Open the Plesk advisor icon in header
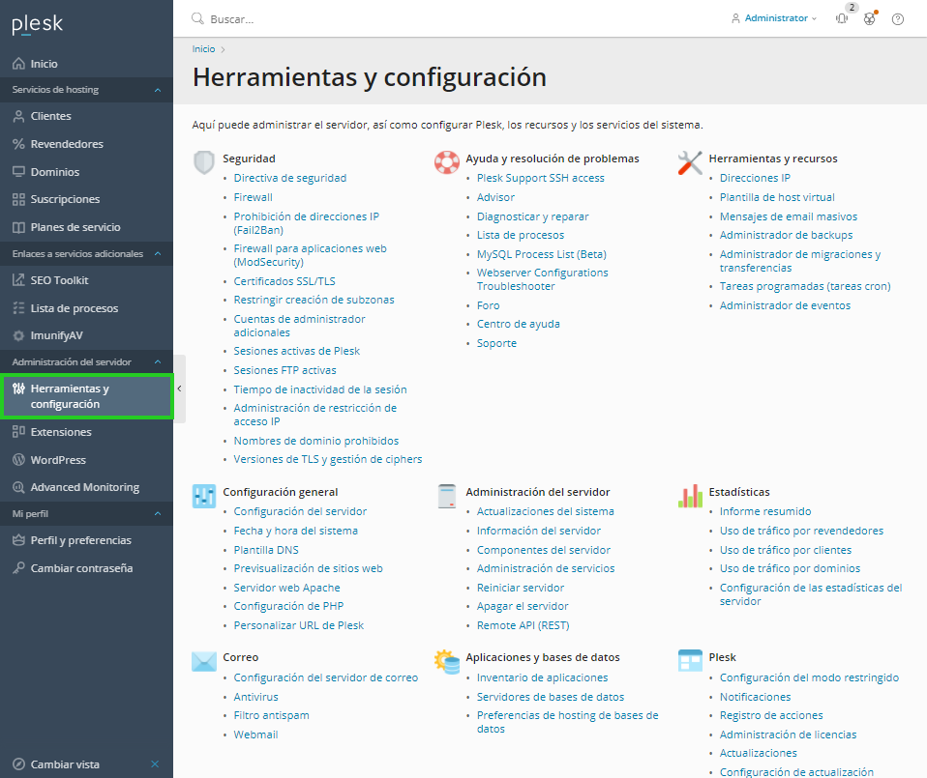The height and width of the screenshot is (778, 927). pyautogui.click(x=870, y=19)
